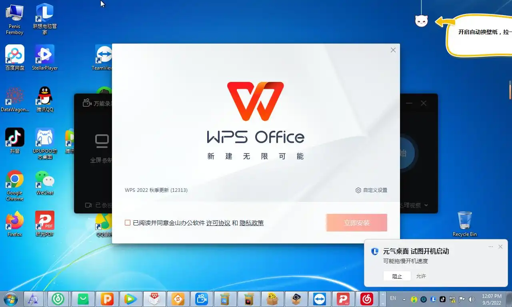Open the Firefox desktop shortcut
Screen dimensions: 512x307
click(15, 224)
